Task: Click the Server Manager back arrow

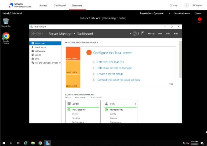Action: [x=34, y=34]
